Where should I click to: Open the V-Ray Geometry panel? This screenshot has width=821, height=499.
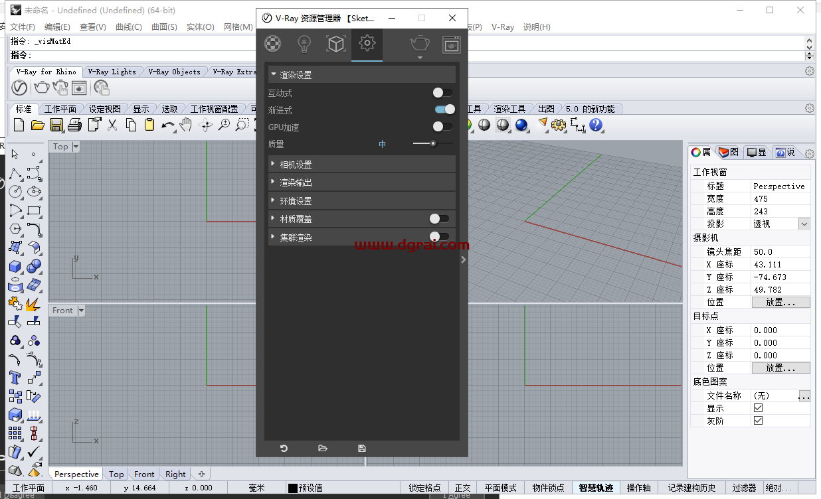335,44
